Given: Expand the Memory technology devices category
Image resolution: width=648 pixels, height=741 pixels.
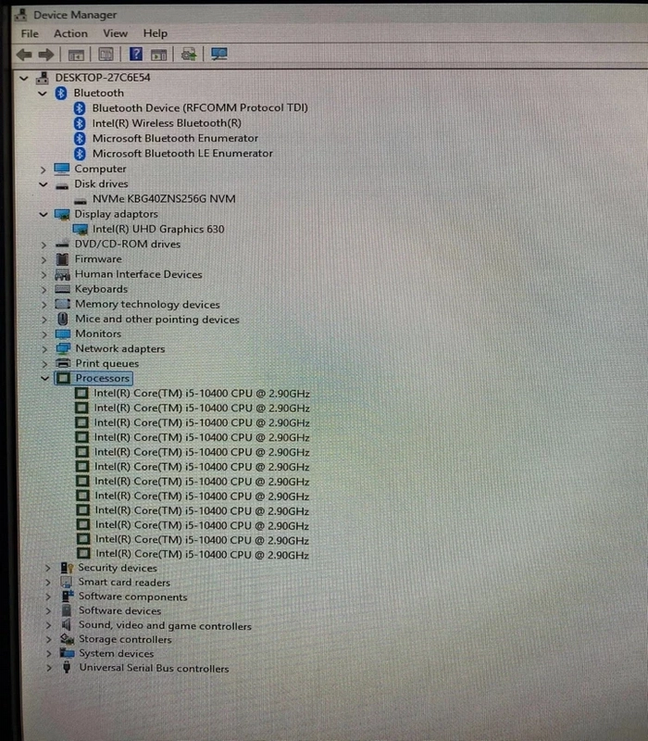Looking at the screenshot, I should (x=44, y=305).
